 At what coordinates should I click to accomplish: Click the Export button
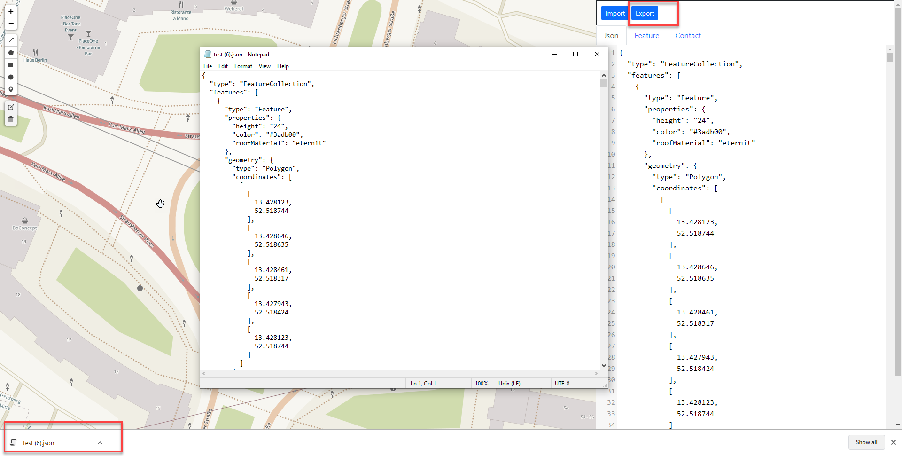(x=645, y=13)
